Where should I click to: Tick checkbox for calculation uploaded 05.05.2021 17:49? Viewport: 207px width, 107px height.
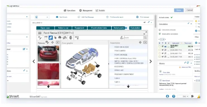pos(160,57)
